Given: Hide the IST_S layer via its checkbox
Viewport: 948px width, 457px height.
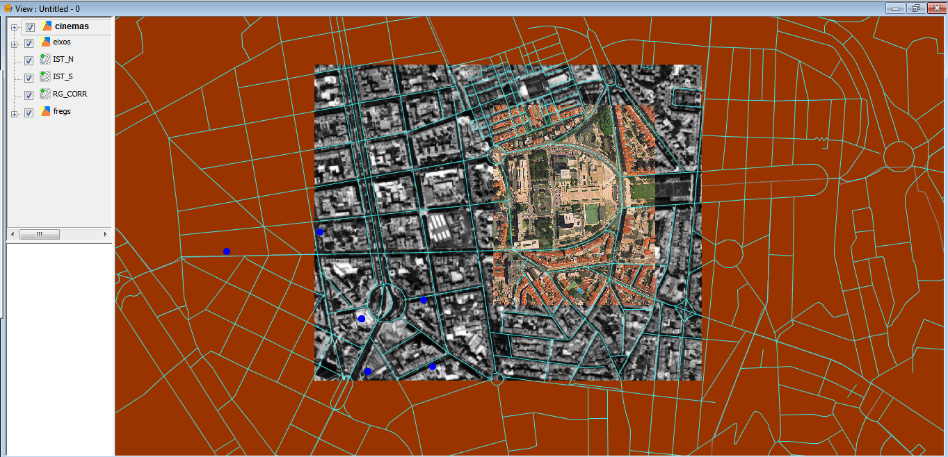Looking at the screenshot, I should [29, 78].
